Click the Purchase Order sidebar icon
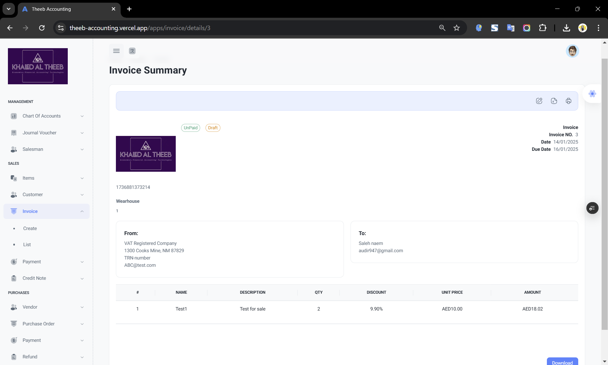The width and height of the screenshot is (608, 365). [14, 324]
